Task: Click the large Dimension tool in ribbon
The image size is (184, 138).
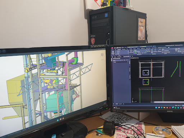Action: point(131,51)
